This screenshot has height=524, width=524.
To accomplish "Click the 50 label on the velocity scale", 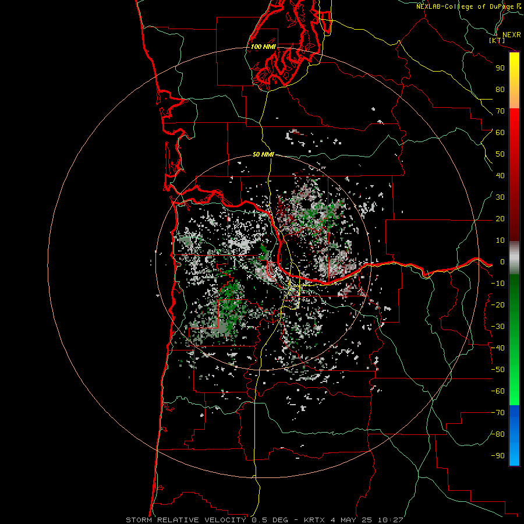I will (x=500, y=154).
